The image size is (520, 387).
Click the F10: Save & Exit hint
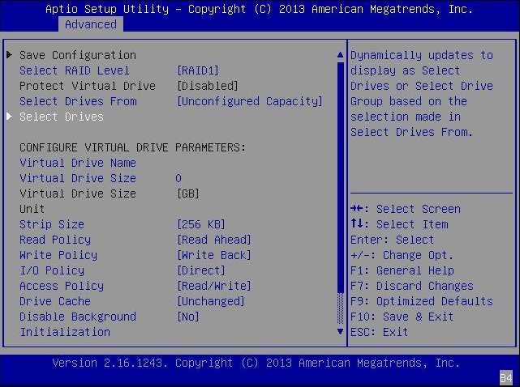pyautogui.click(x=402, y=317)
